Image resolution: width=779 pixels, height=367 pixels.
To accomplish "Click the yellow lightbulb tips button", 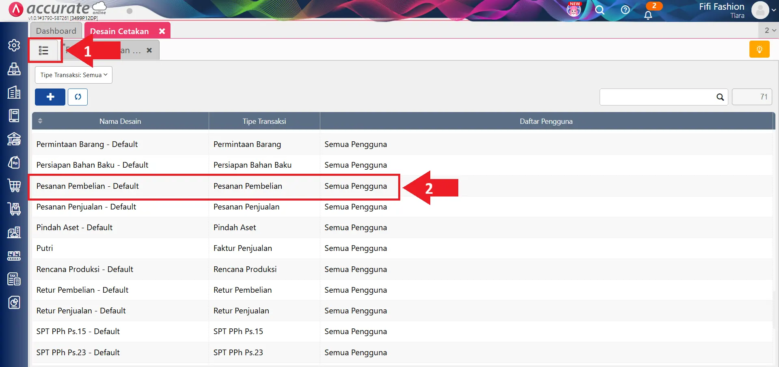I will pos(759,49).
